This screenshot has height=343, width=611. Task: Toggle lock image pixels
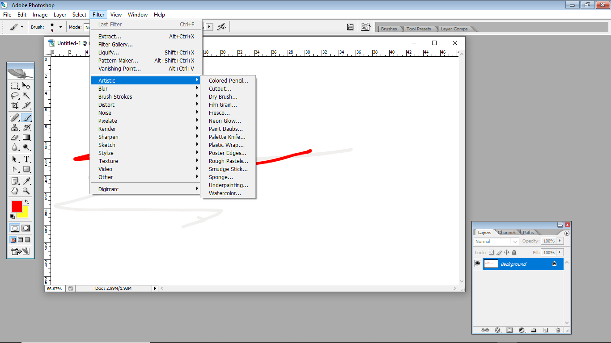pyautogui.click(x=499, y=252)
